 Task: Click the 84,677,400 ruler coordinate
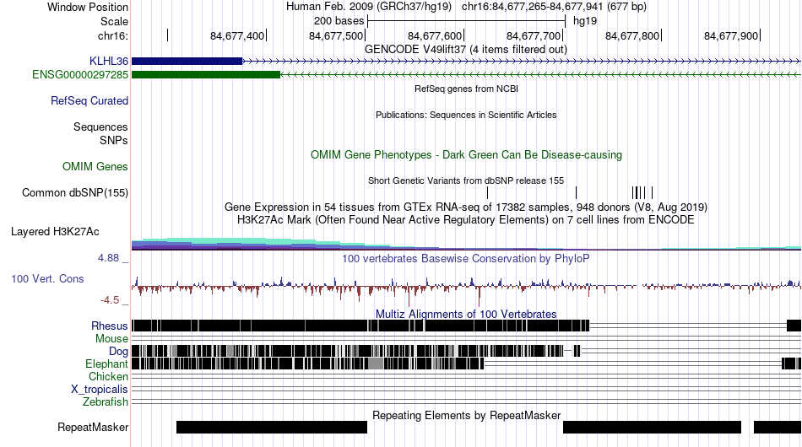[x=237, y=35]
